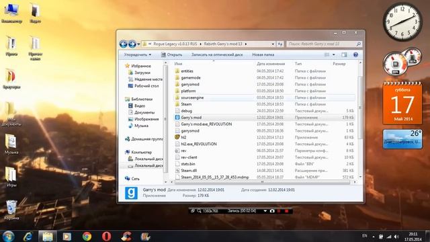Open the Корзина recycle bin on desktop
Viewport: 430px width, 242px height.
click(11, 210)
